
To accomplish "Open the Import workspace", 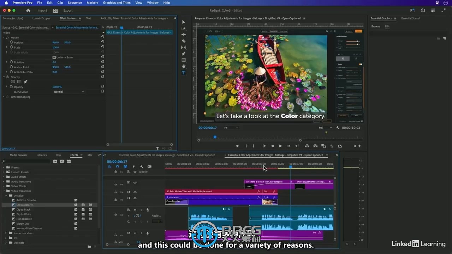I will coord(42,11).
